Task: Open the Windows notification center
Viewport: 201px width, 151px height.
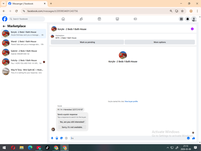Action: pos(195,148)
